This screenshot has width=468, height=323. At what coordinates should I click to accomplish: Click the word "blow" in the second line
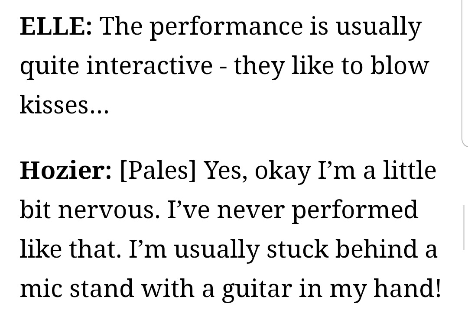point(400,65)
